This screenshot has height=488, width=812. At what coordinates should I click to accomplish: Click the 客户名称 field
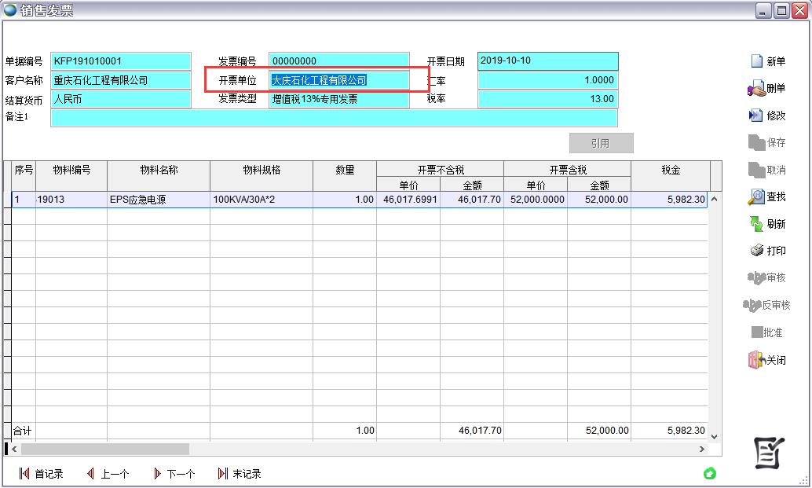tap(121, 80)
